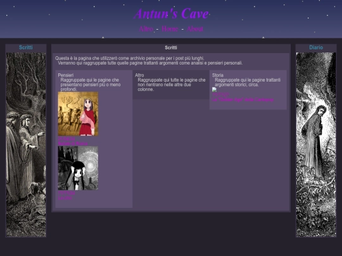Click the Pensieri column heading
This screenshot has height=256, width=342.
click(x=66, y=75)
